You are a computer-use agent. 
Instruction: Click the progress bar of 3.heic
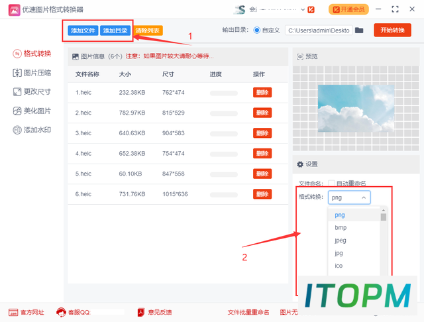[224, 134]
